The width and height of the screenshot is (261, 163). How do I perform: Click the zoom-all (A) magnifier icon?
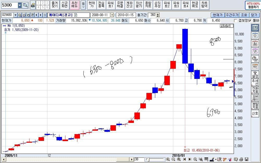179,159
